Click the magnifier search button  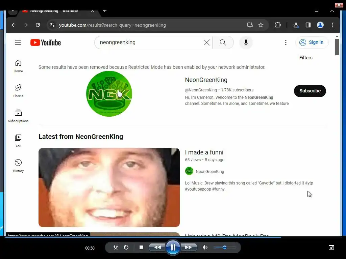(223, 42)
